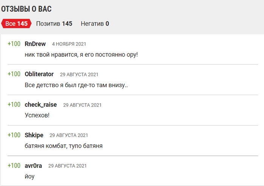Viewport: 264px width, 186px height.
Task: Click Obliterator's '29 АВГУСТА 2021' date
Action: (79, 75)
